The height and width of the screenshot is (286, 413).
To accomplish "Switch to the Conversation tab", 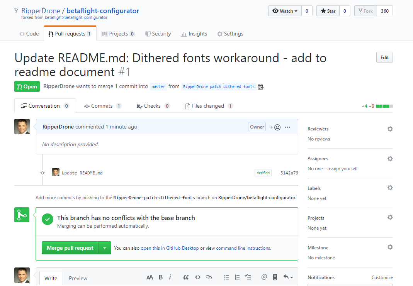I will [45, 106].
